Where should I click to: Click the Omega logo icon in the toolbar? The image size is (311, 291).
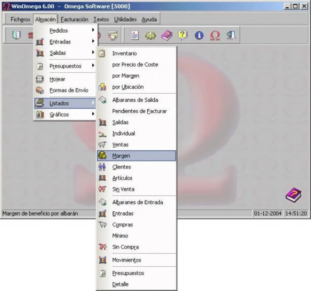tap(215, 35)
